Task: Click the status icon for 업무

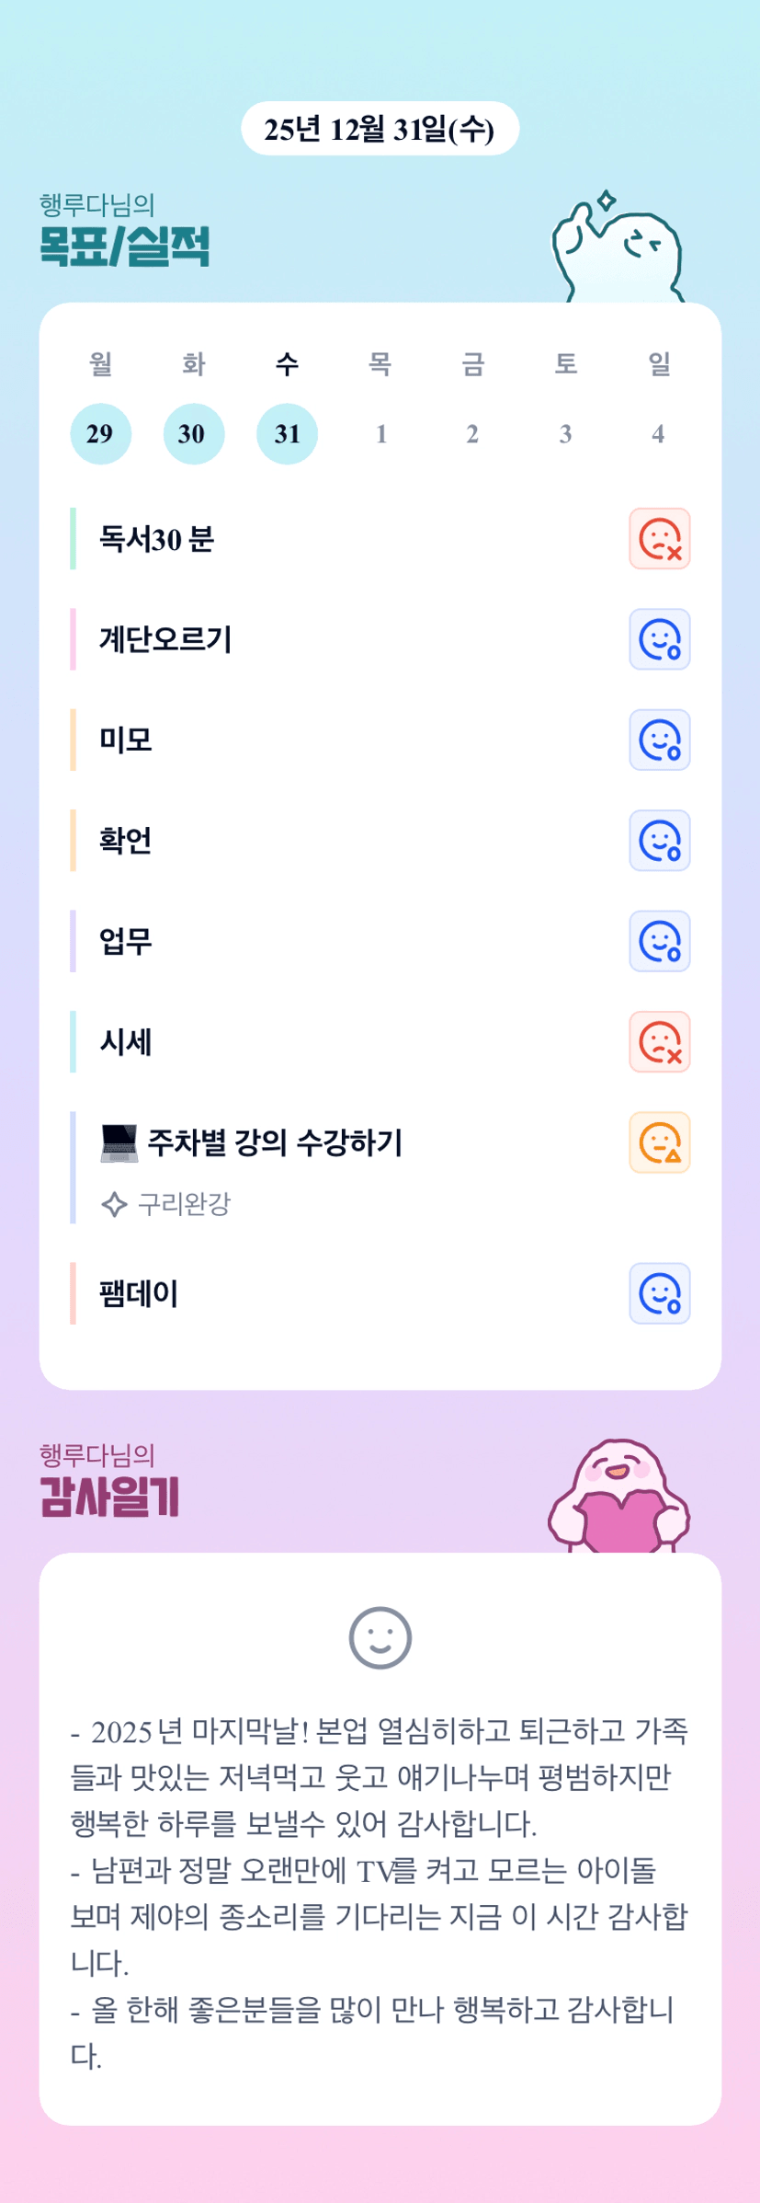Action: 659,941
